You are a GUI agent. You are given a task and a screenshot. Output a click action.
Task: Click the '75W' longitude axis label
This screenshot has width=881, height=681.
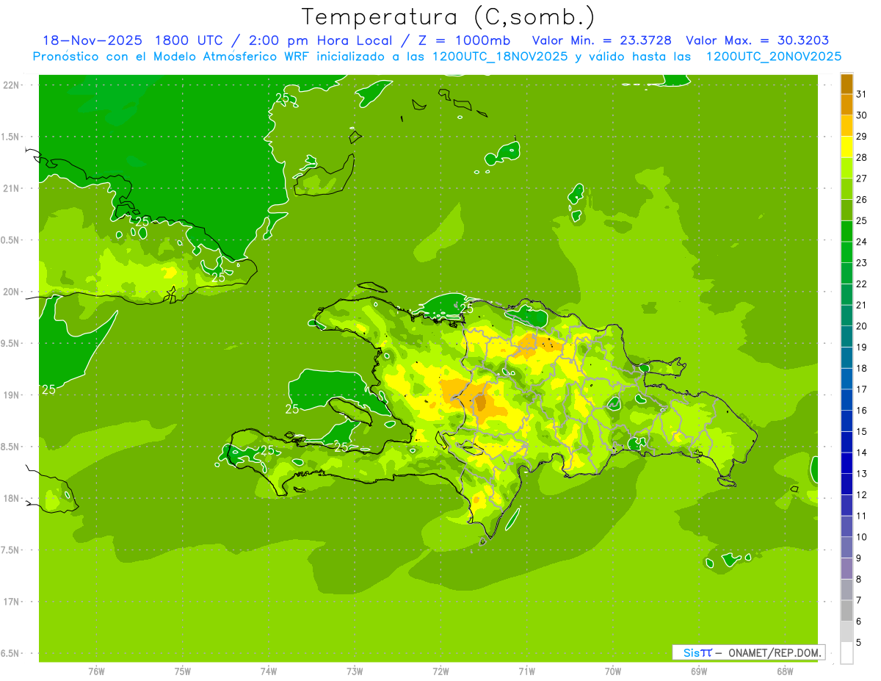[x=183, y=671]
